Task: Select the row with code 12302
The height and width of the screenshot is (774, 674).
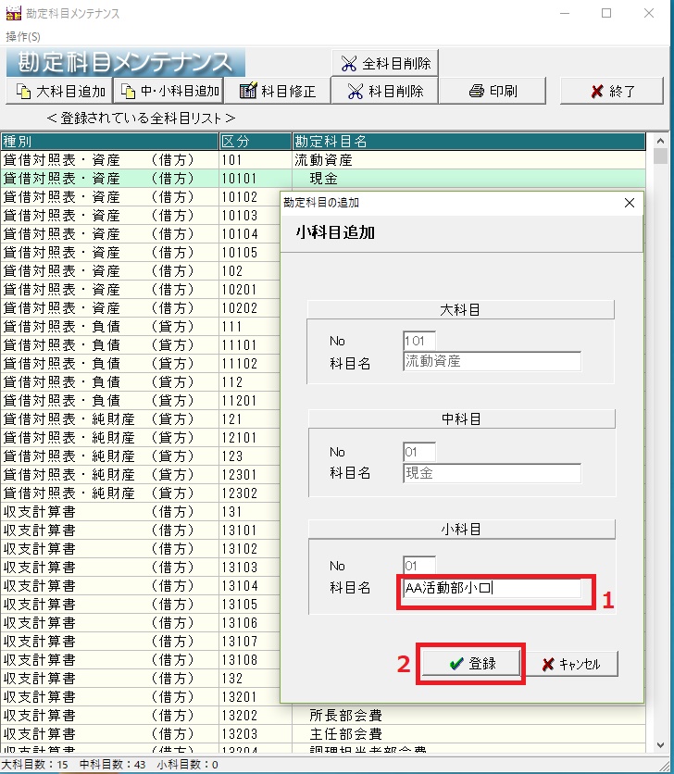Action: pos(140,493)
